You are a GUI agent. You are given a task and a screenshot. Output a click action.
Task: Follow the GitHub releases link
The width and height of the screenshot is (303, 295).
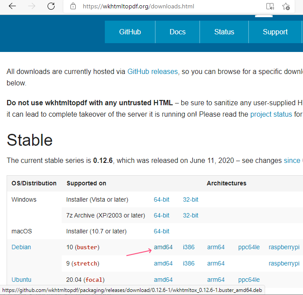point(153,72)
